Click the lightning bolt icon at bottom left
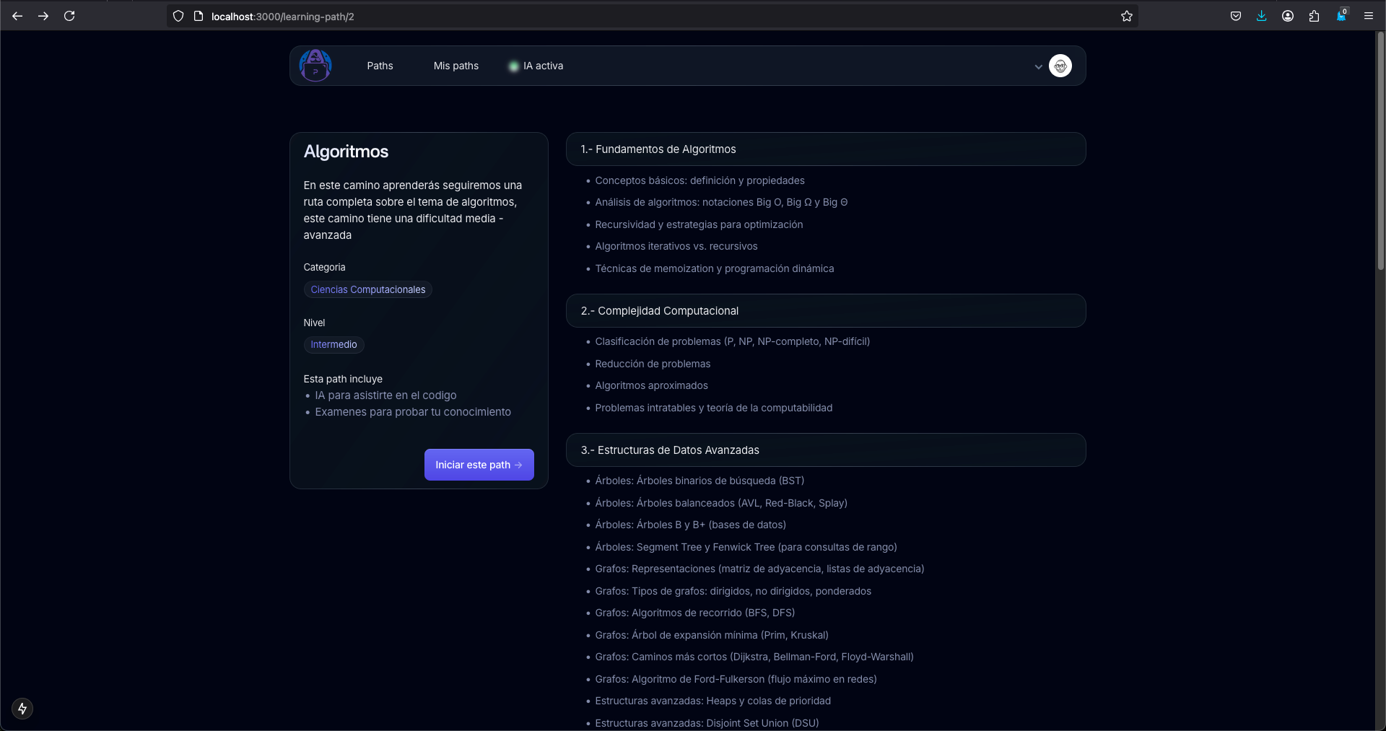 click(x=22, y=708)
